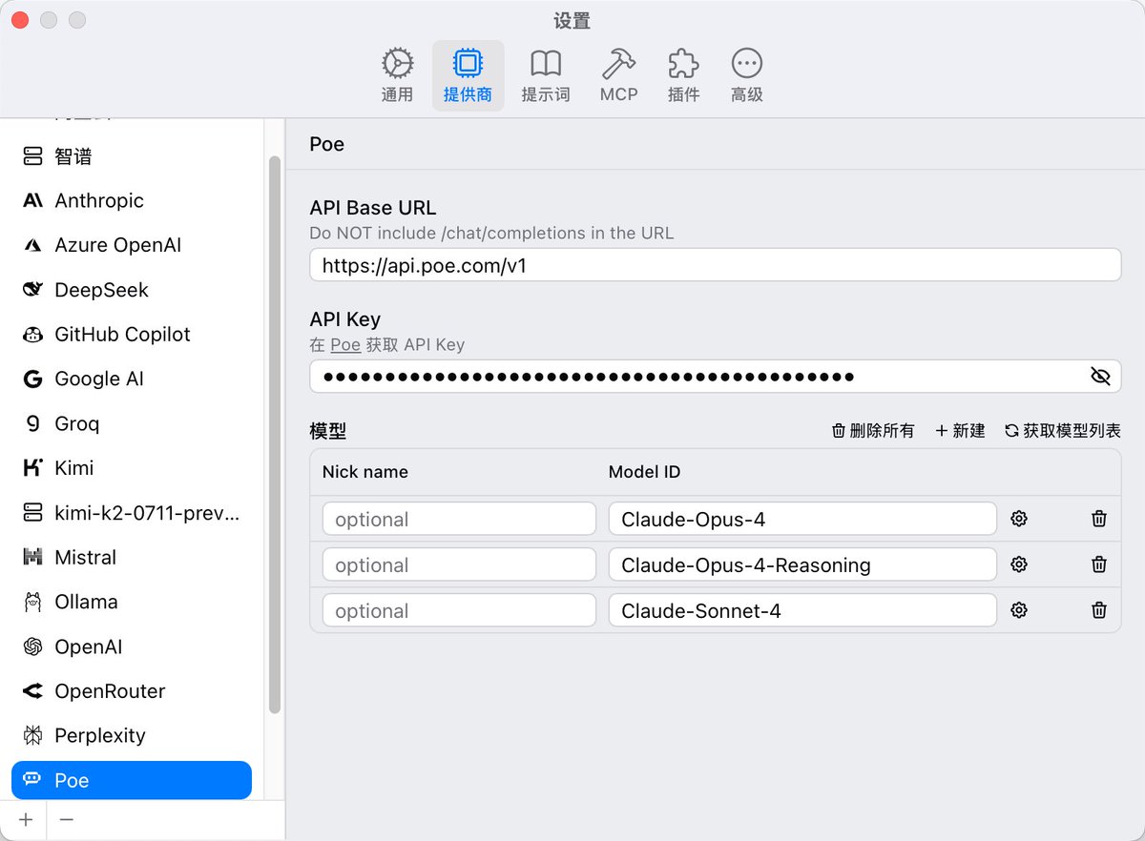Edit the Claude-Opus-4-Reasoning model ID field
Screen dimensions: 1145x841
[x=802, y=564]
